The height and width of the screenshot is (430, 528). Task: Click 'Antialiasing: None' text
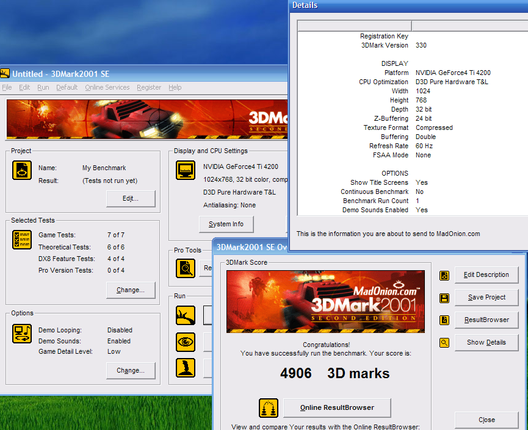230,205
